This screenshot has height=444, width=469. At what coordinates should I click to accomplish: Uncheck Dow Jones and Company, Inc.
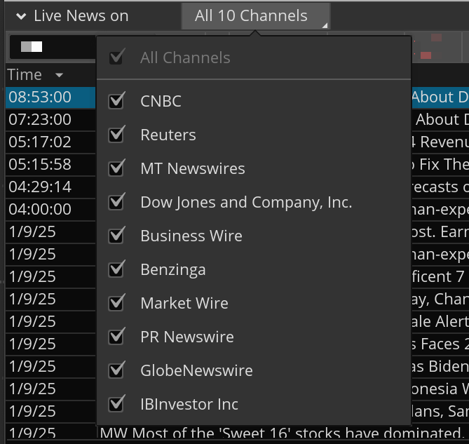[x=117, y=202]
